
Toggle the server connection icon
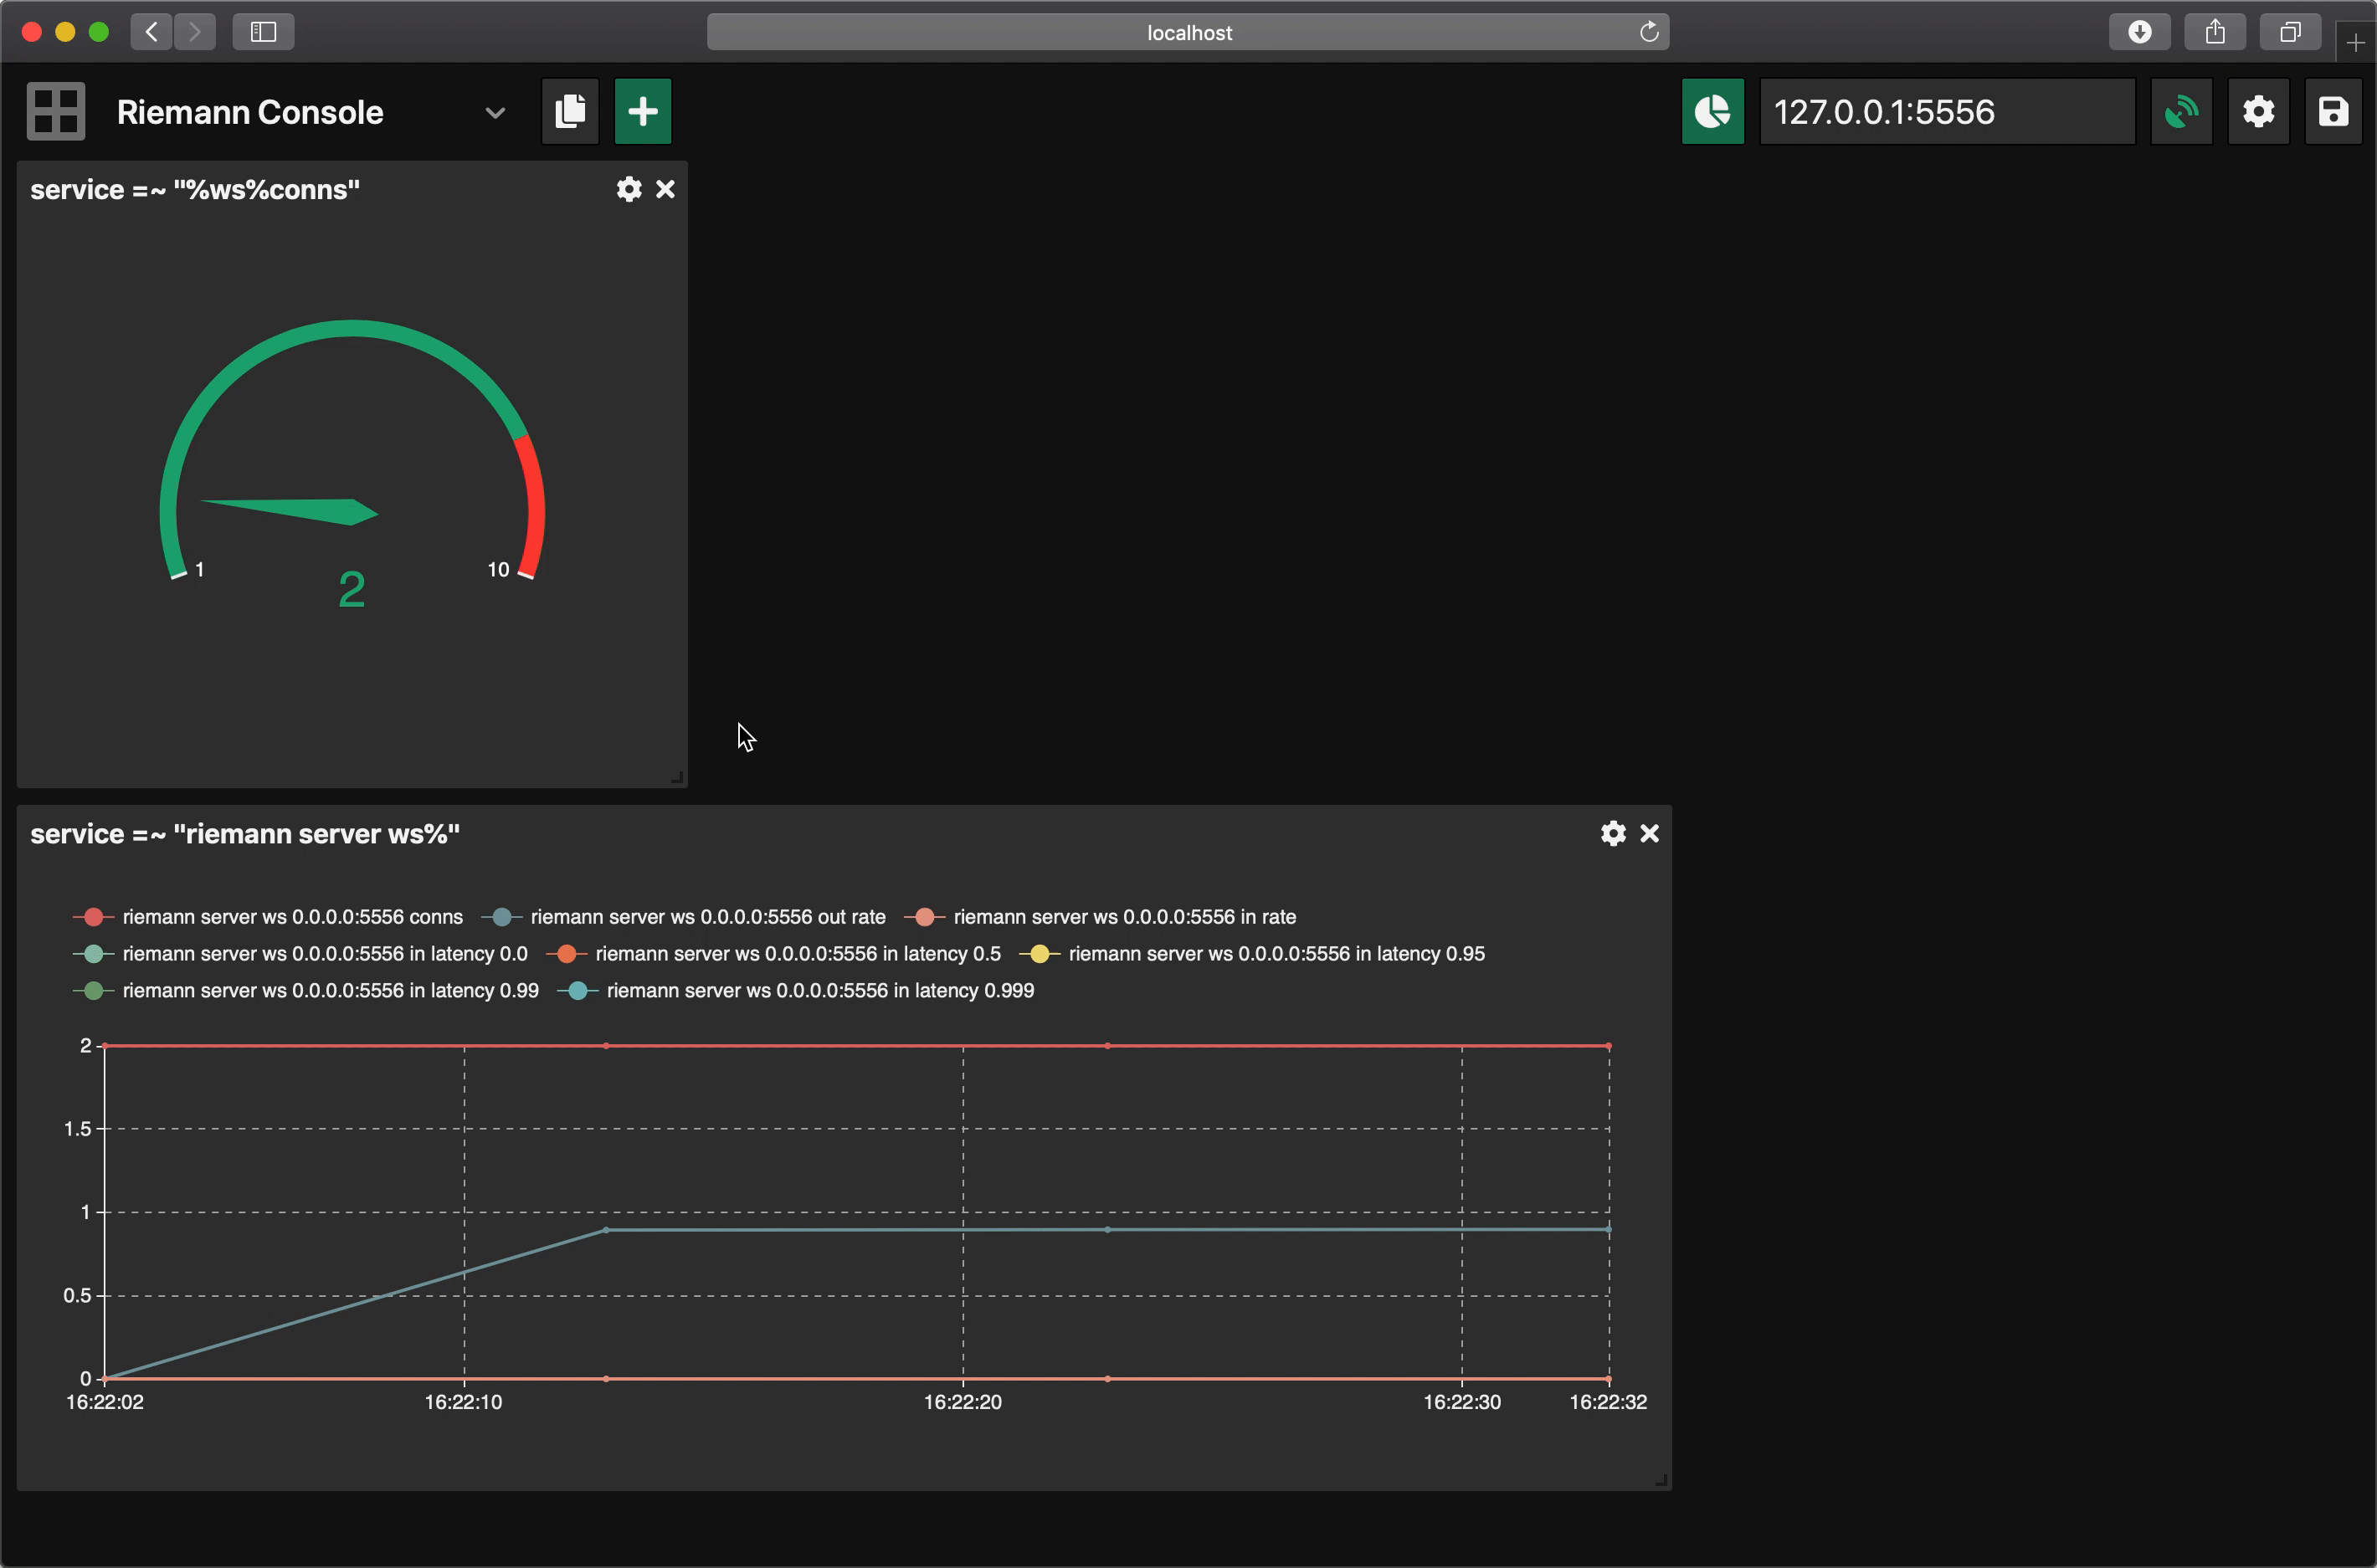coord(2181,111)
